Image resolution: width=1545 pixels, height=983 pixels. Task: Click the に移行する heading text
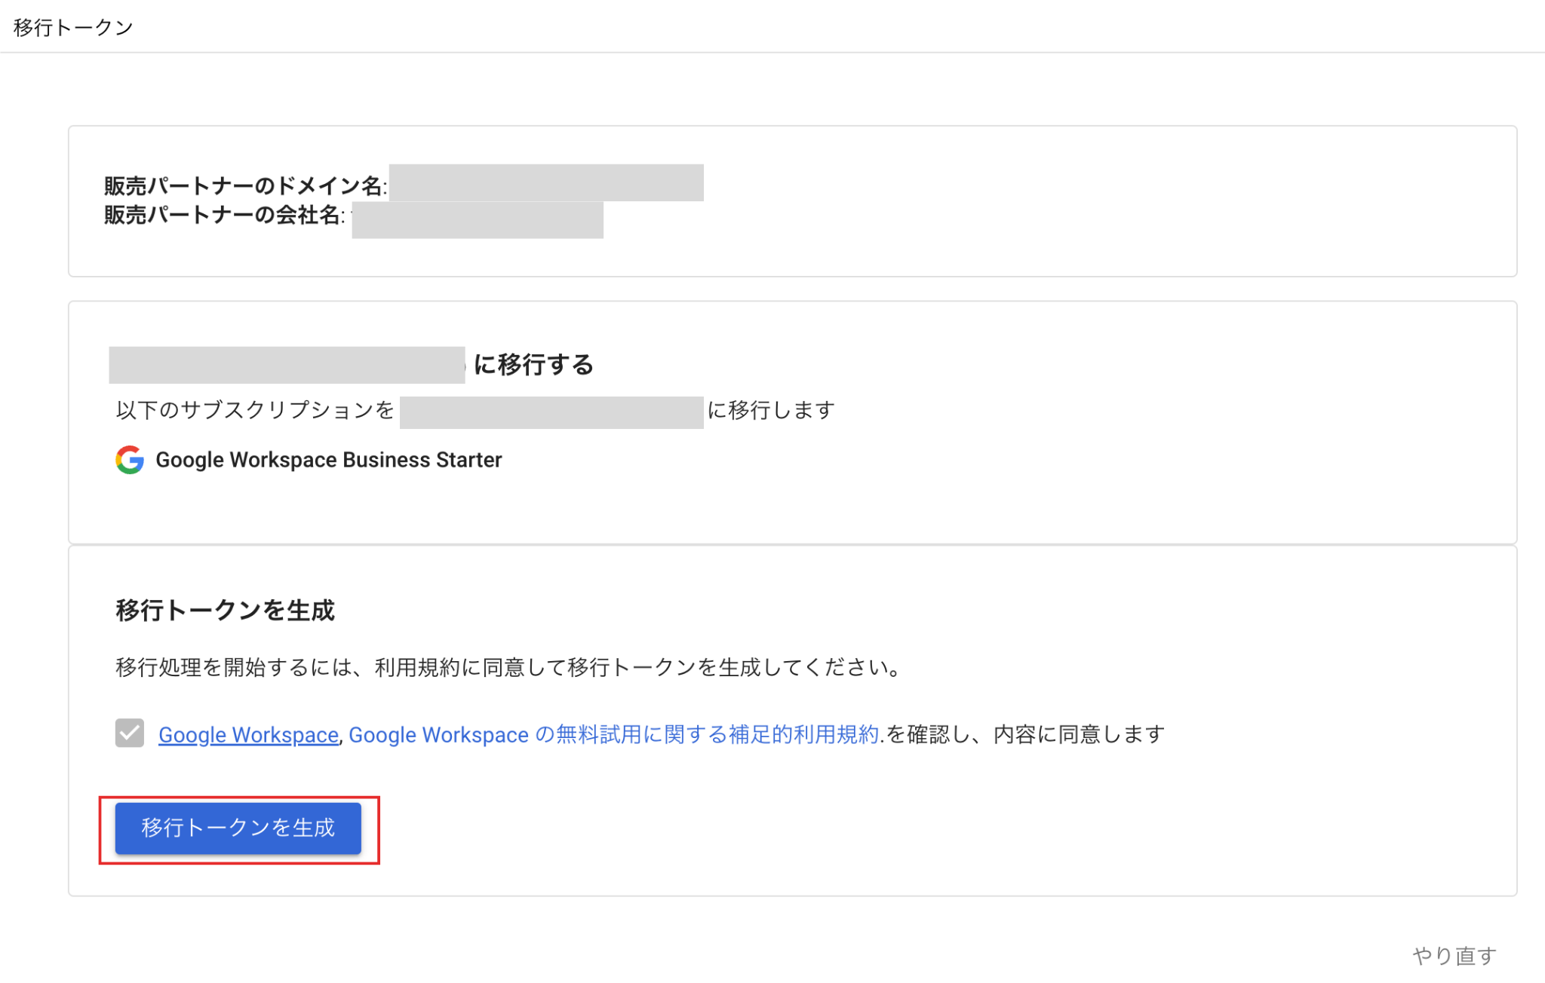click(x=533, y=365)
